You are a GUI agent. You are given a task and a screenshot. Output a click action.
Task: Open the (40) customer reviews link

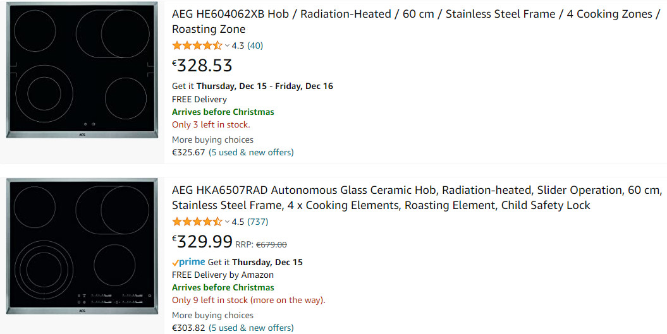click(x=255, y=45)
